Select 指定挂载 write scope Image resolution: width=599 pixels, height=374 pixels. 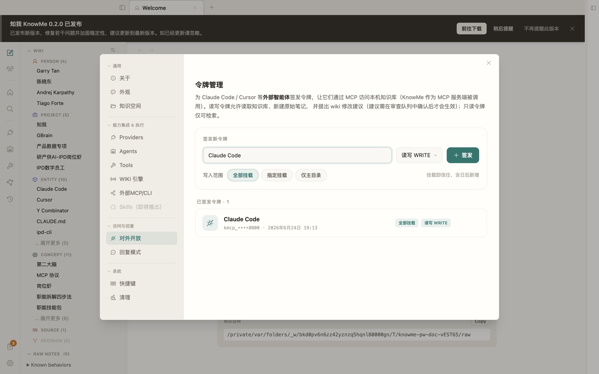point(277,175)
